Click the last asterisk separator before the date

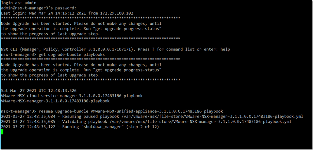[x=91, y=80]
